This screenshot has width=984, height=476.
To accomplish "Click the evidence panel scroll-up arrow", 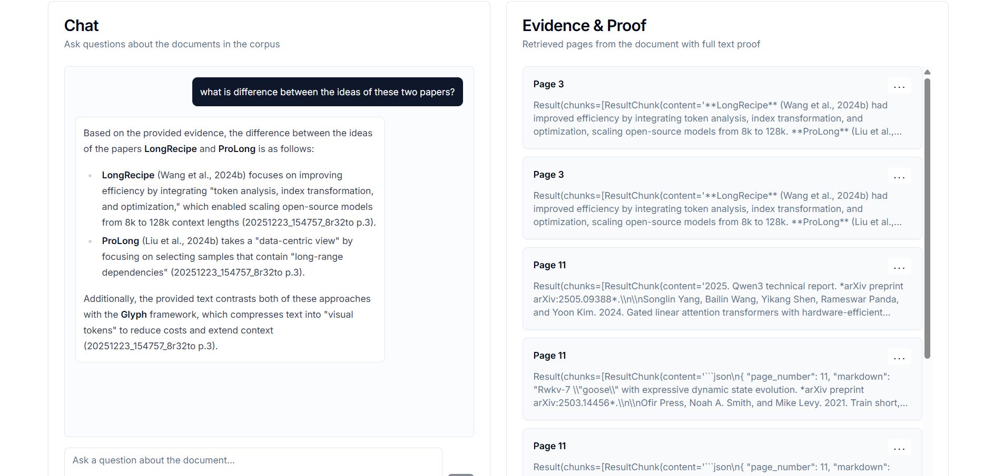I will [x=927, y=72].
